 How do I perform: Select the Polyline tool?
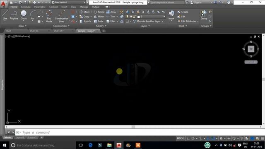point(14,15)
